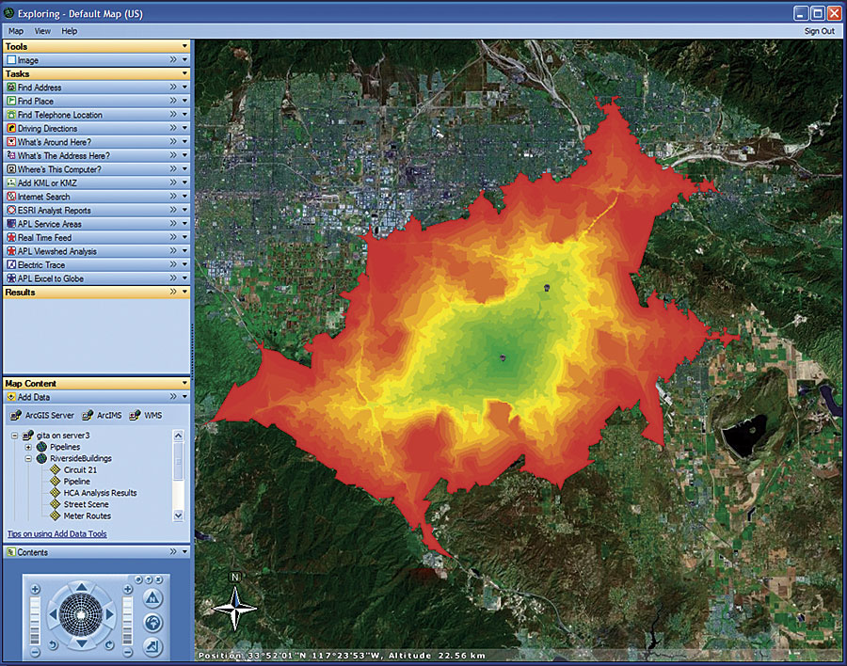This screenshot has width=847, height=666.
Task: Click the Driving Directions task icon
Action: (10, 128)
